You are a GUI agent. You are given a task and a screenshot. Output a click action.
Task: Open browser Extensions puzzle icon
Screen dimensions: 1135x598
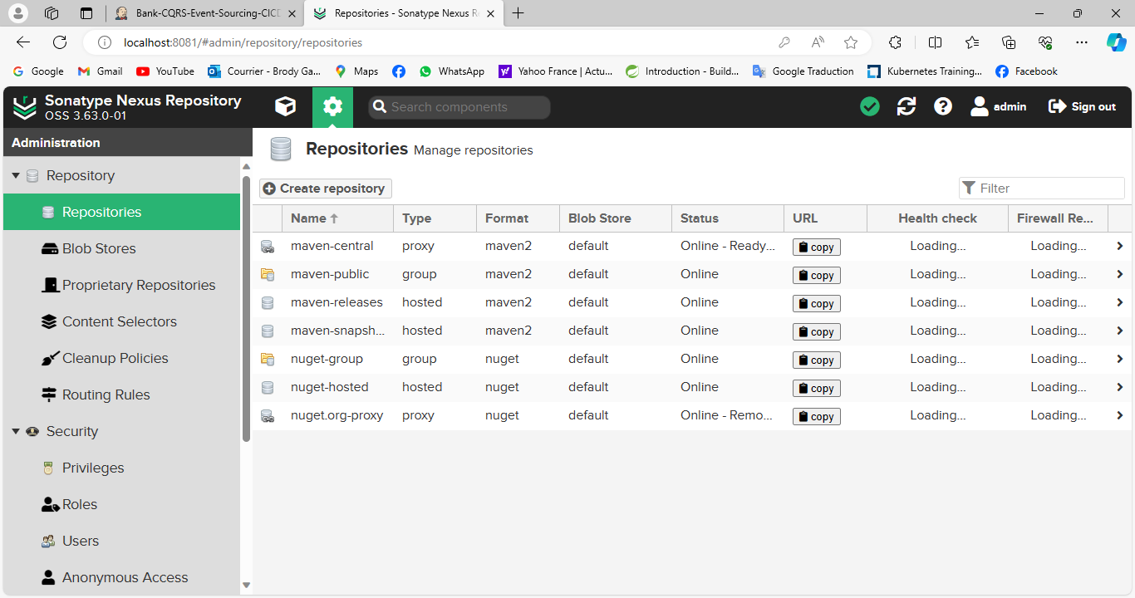[x=895, y=42]
